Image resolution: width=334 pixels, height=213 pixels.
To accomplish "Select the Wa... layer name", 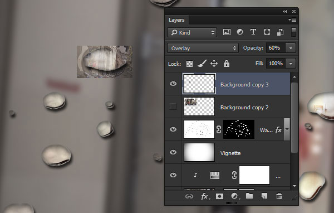I will pyautogui.click(x=266, y=130).
